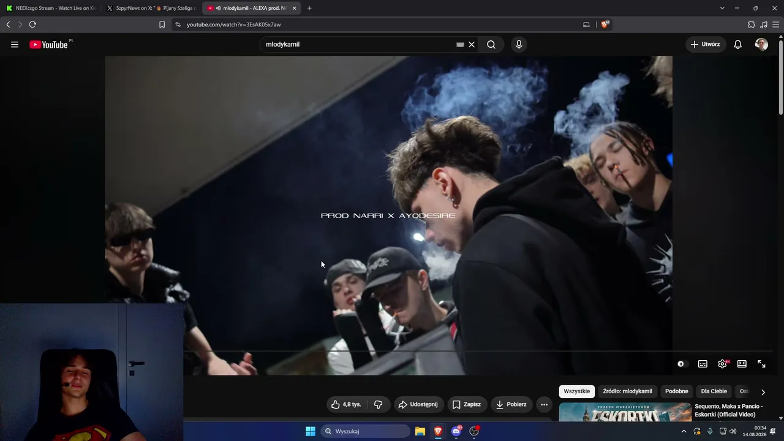This screenshot has width=784, height=441.
Task: Select the Wszystkie filter chip
Action: 576,391
